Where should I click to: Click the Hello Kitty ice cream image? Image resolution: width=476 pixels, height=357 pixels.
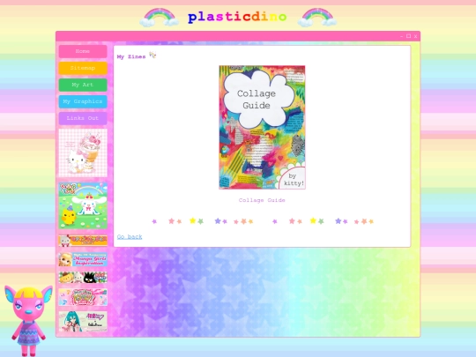click(83, 152)
